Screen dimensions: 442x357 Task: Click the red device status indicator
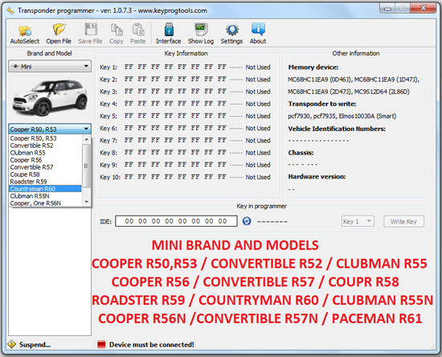(x=101, y=344)
